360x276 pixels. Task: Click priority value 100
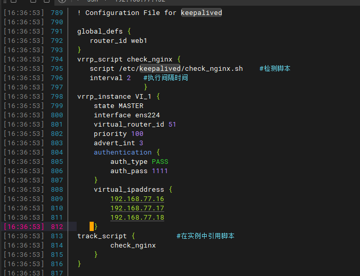point(137,134)
